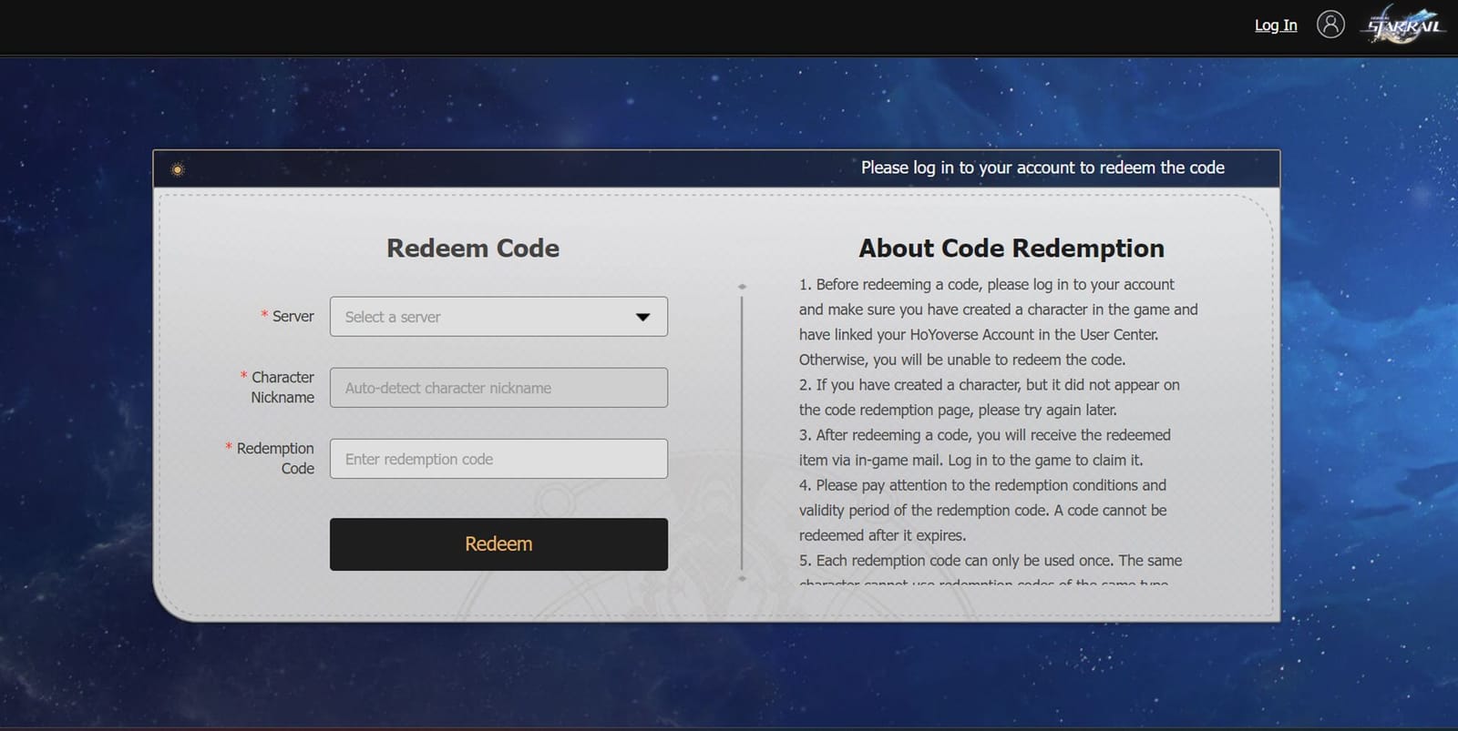
Task: Click the 'Please log in to your account' notice
Action: pos(1042,168)
